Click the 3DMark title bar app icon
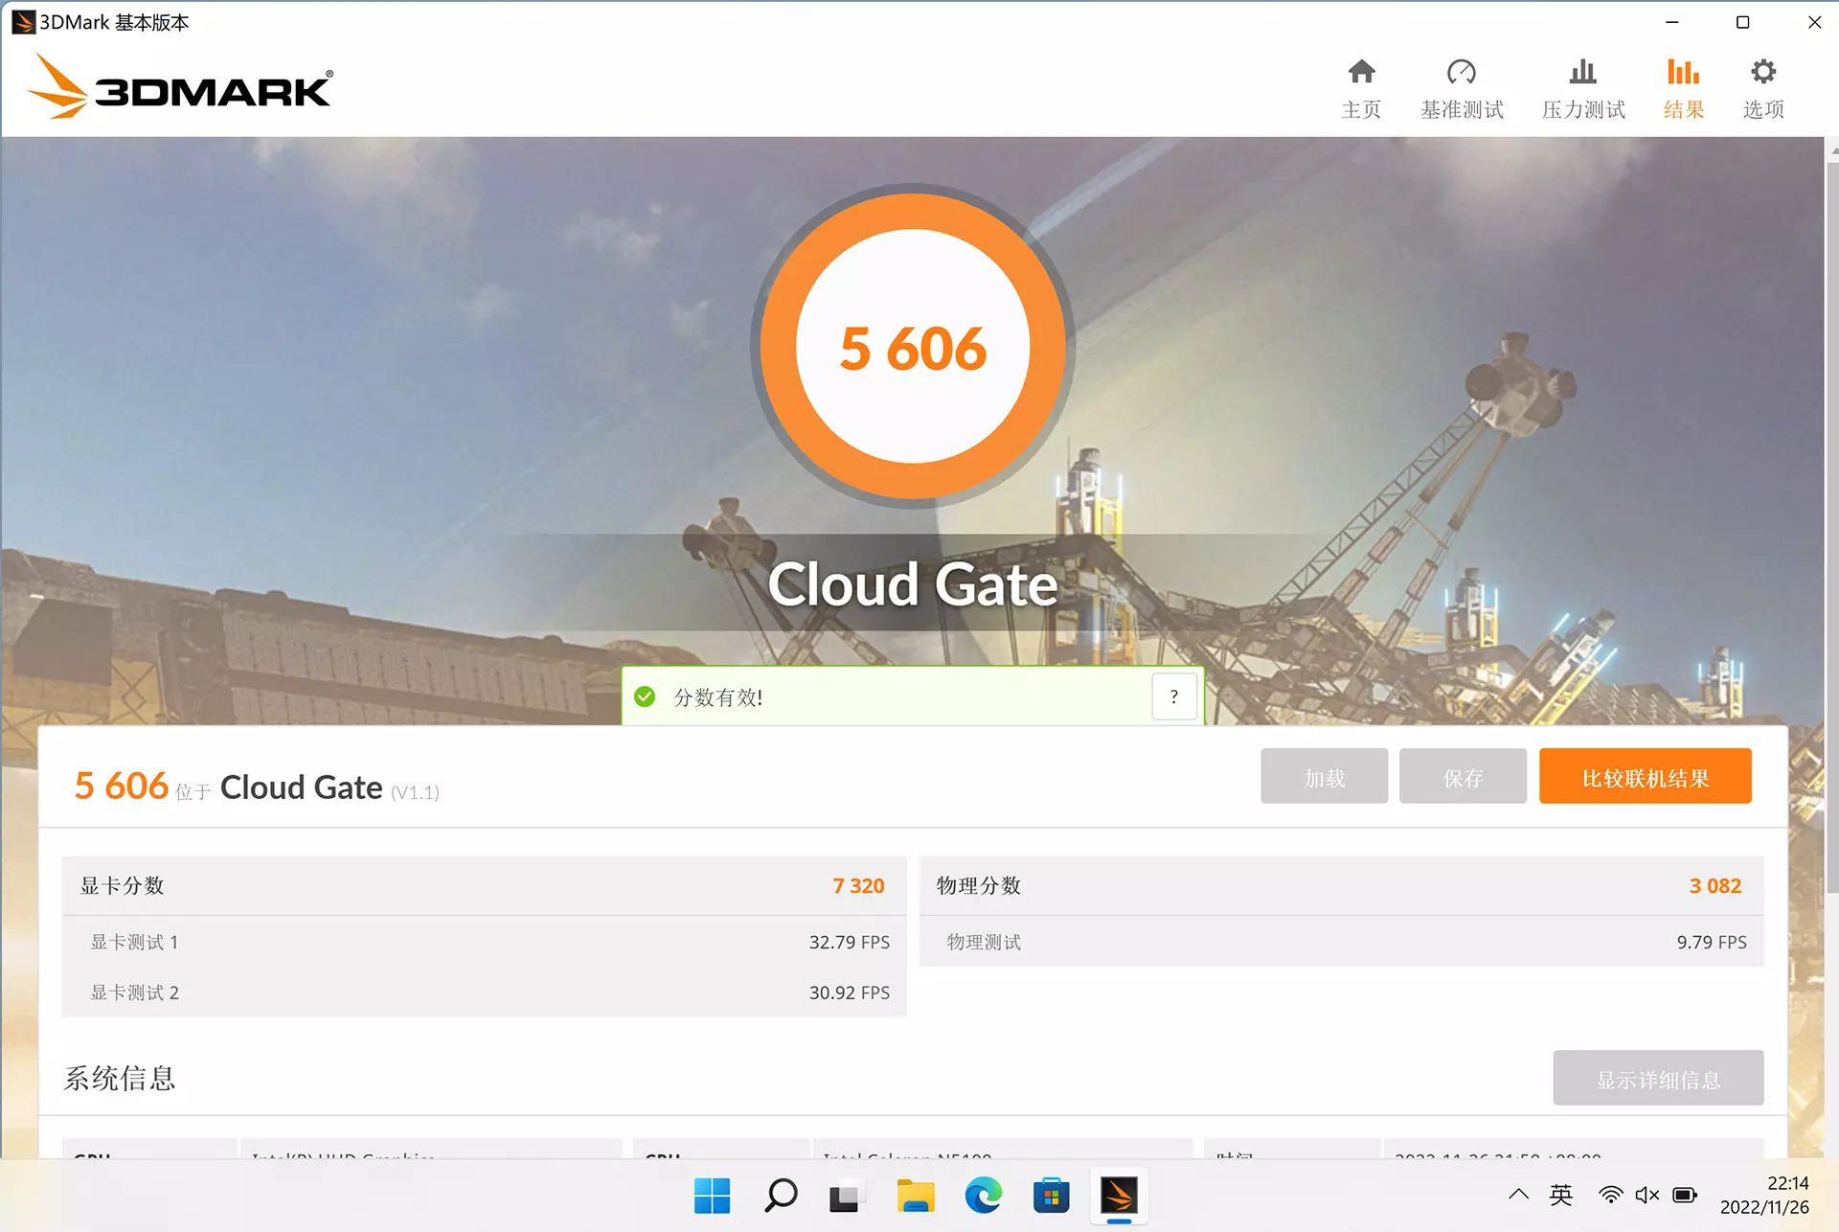 pyautogui.click(x=23, y=22)
